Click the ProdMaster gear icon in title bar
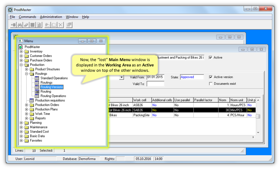Screen dimensions: 280x169 click(x=10, y=10)
